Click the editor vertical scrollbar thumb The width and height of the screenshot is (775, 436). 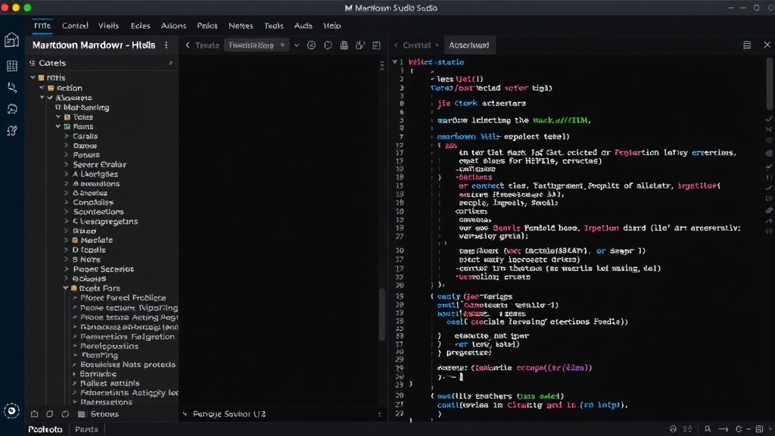click(769, 82)
